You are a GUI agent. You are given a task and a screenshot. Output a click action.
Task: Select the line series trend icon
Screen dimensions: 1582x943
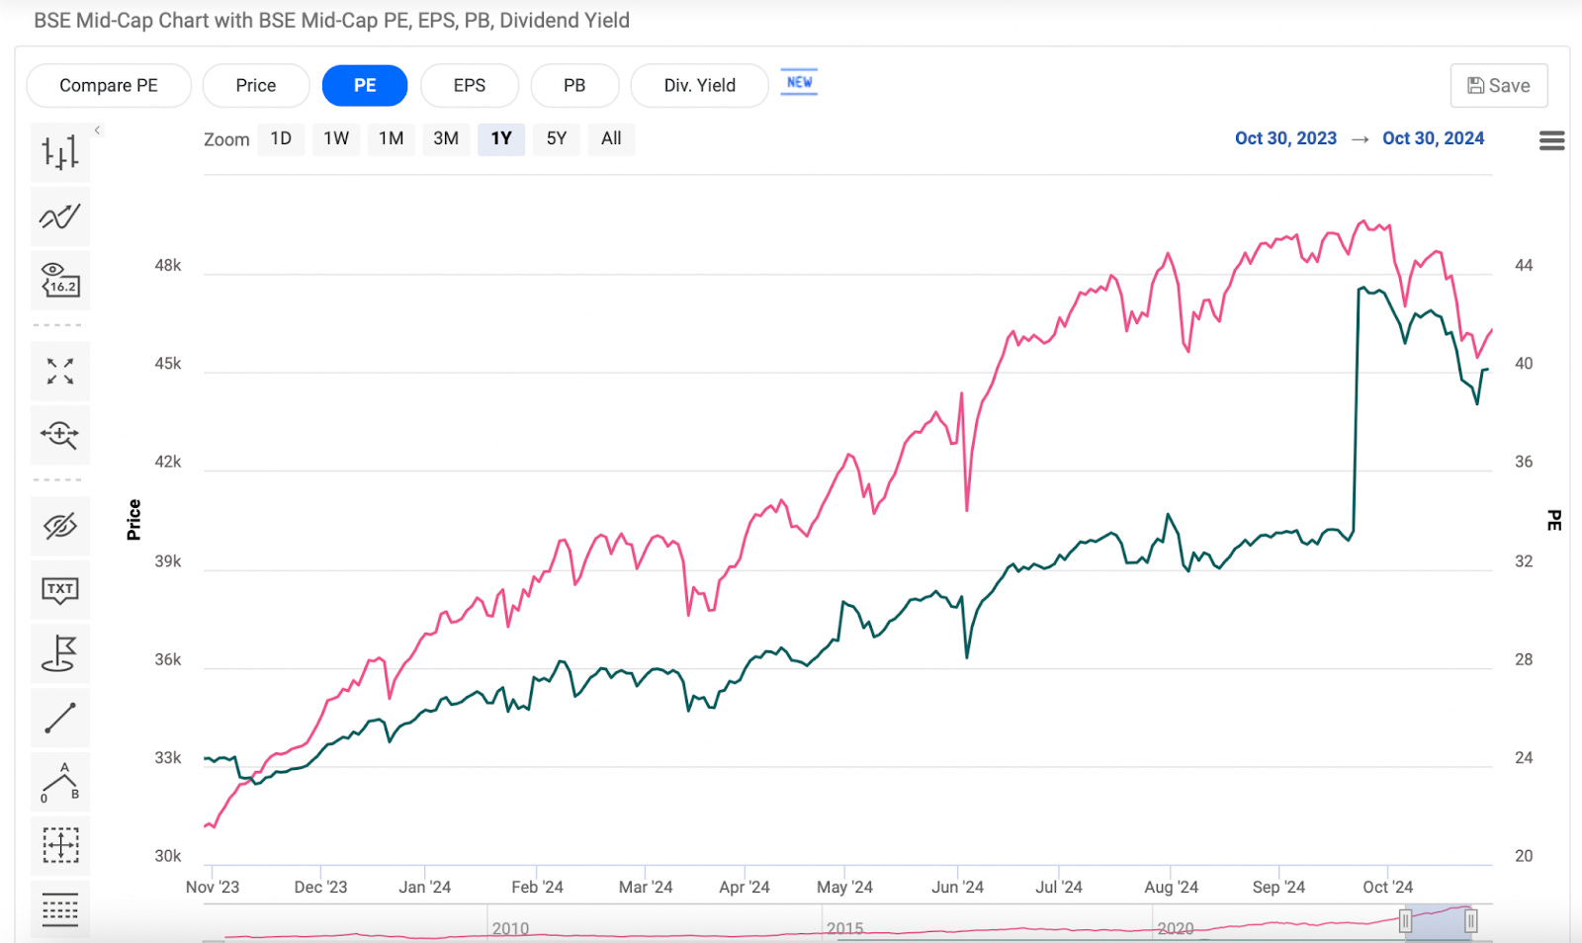click(60, 216)
